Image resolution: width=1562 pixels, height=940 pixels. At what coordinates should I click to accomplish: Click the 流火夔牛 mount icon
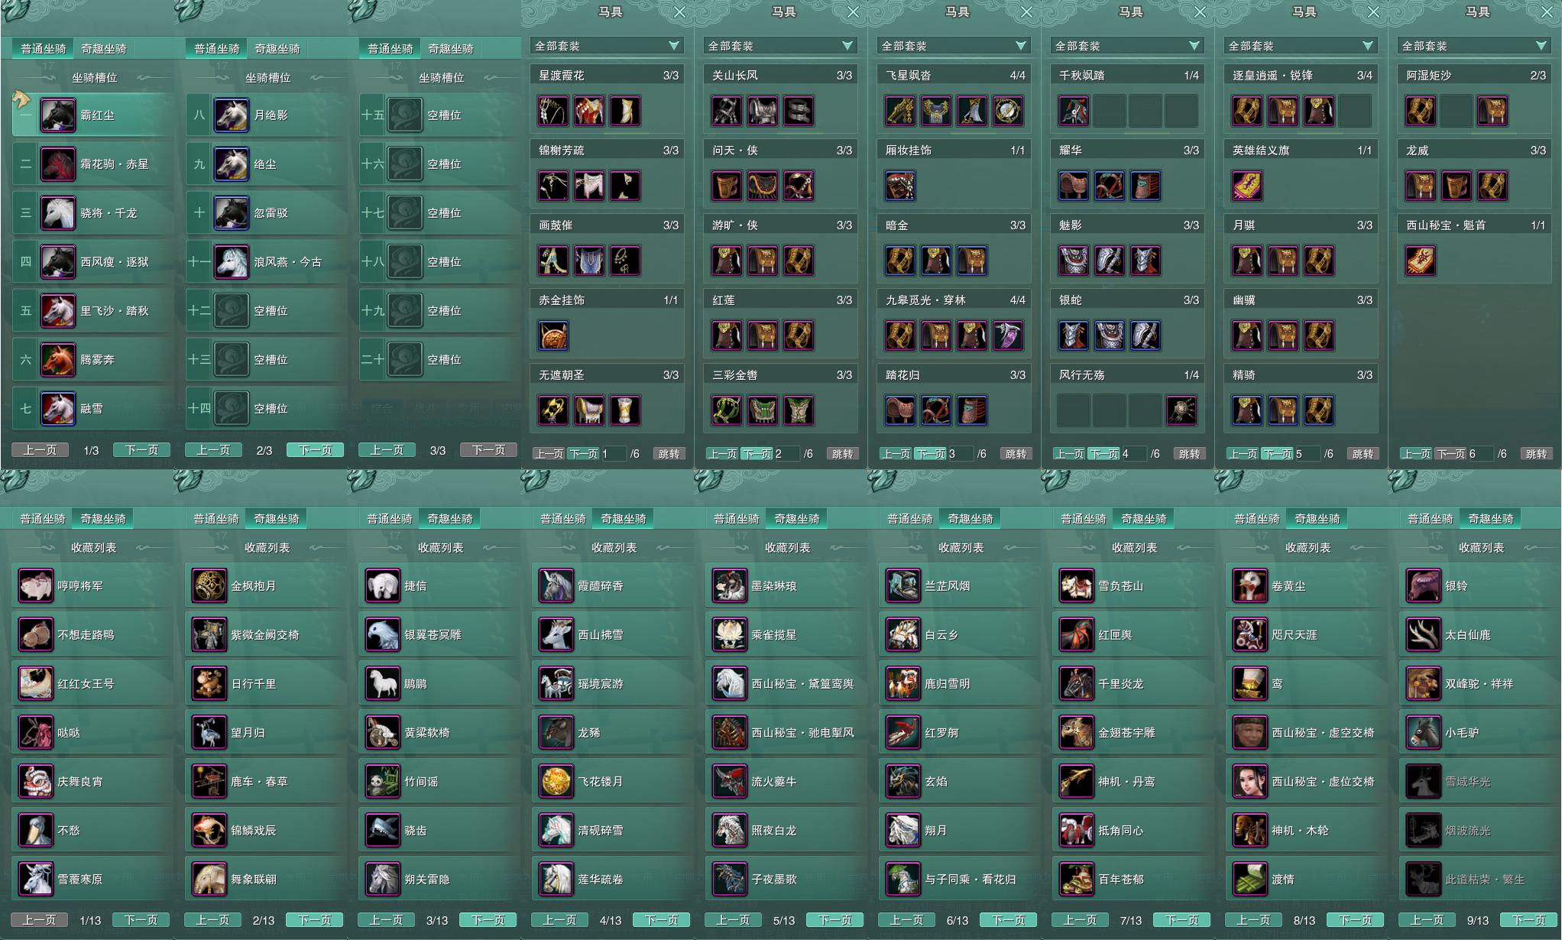[729, 782]
